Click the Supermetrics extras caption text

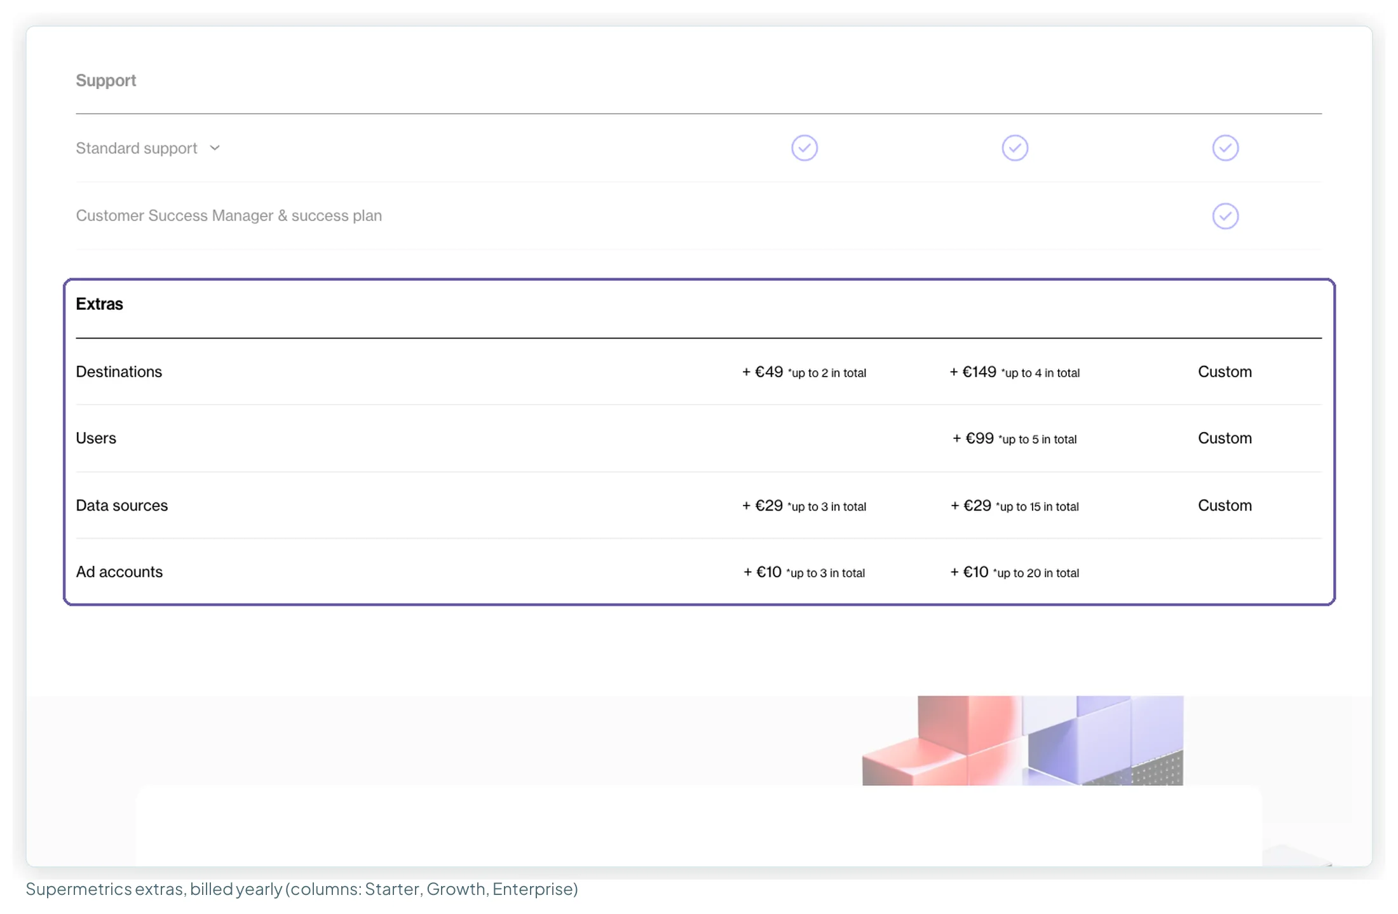pyautogui.click(x=302, y=889)
